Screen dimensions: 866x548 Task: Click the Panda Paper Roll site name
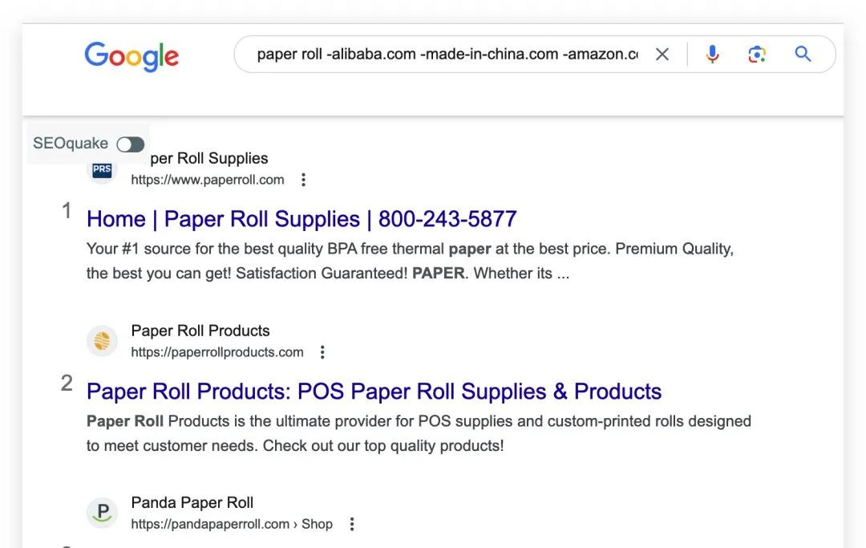click(192, 503)
